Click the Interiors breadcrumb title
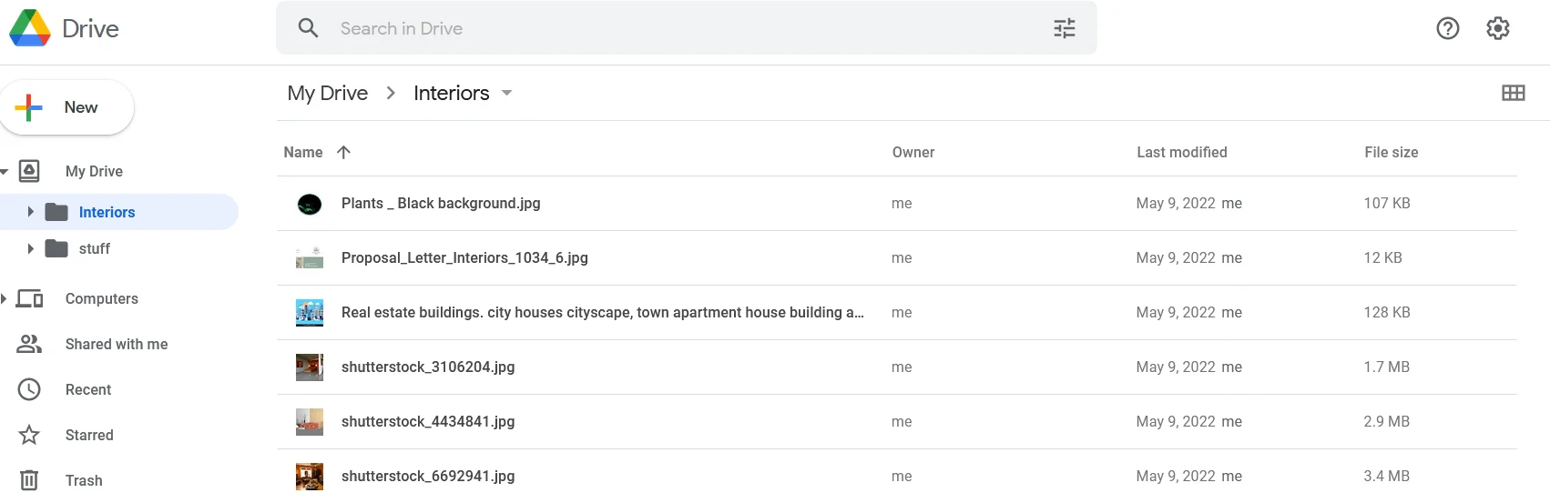 [x=452, y=93]
